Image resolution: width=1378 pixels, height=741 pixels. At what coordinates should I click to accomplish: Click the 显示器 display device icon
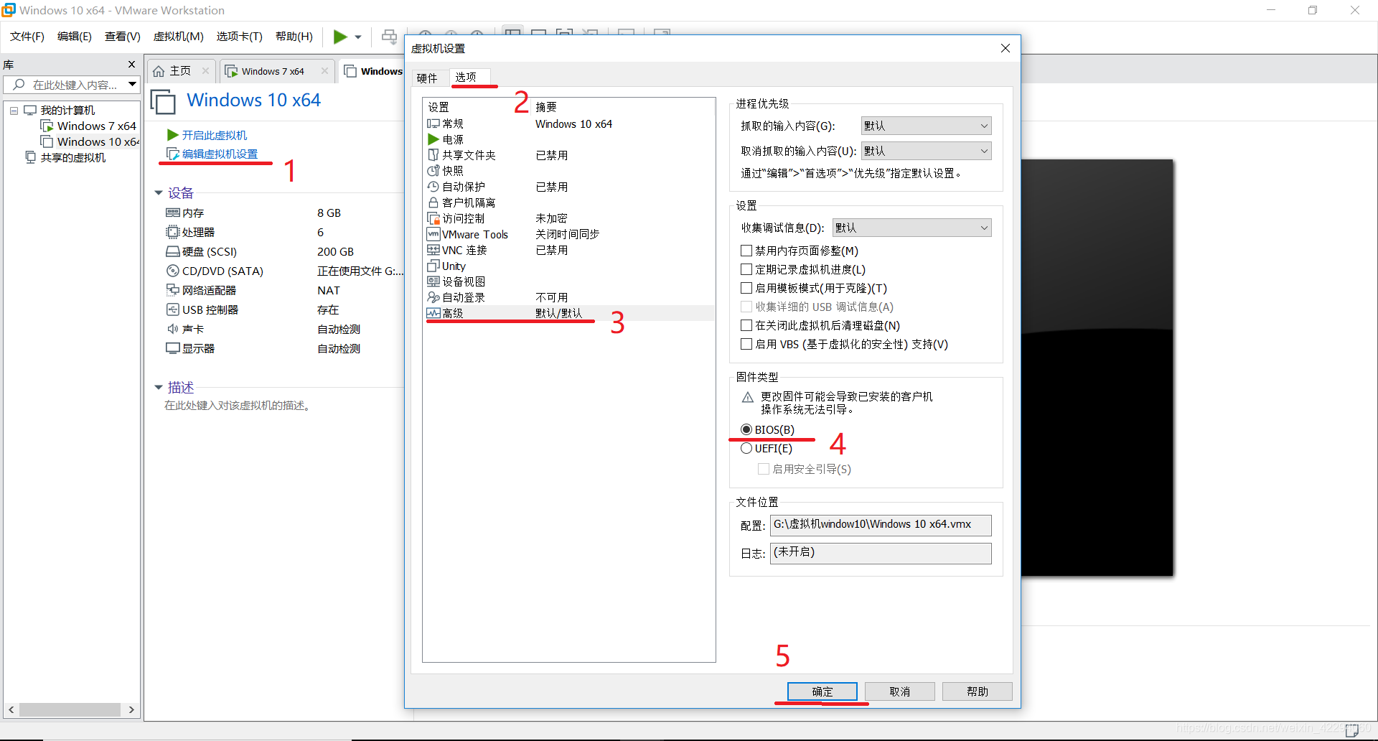point(172,348)
